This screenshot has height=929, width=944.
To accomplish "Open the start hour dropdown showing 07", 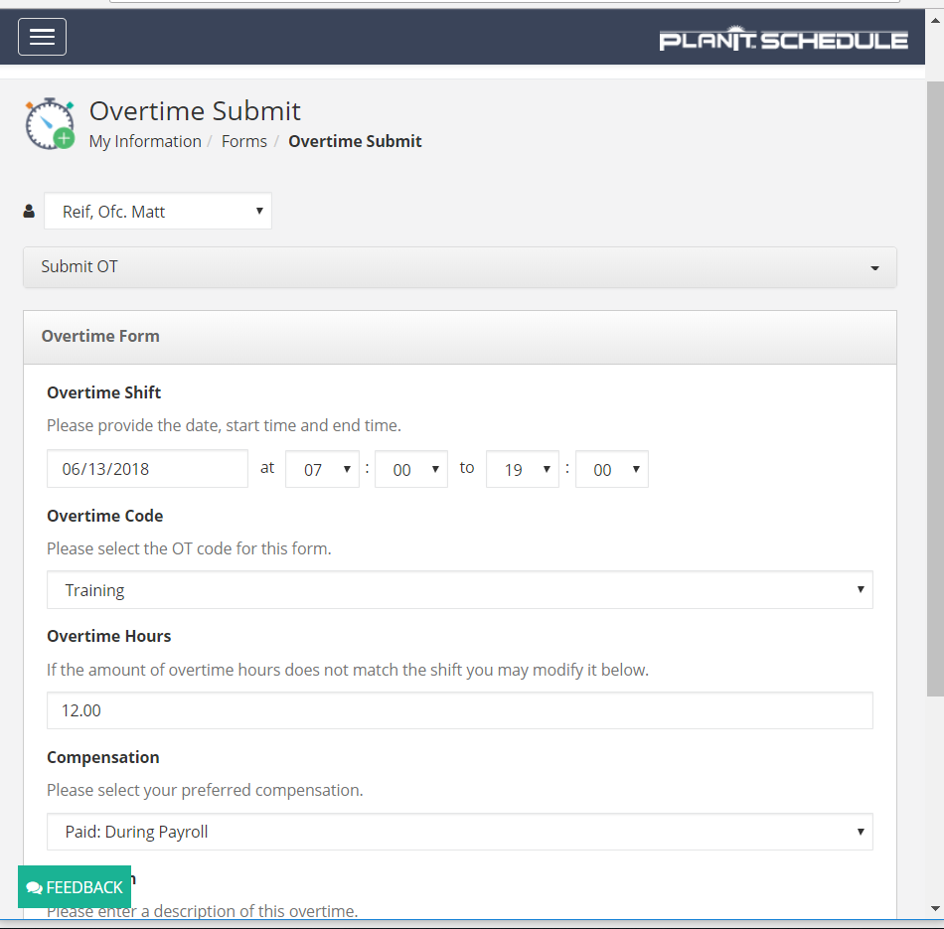I will pyautogui.click(x=322, y=469).
